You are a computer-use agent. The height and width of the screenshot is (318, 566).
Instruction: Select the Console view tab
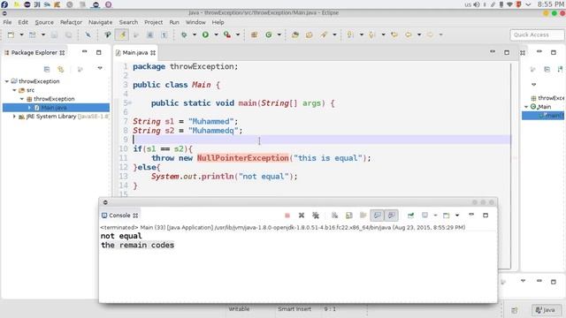click(x=120, y=216)
